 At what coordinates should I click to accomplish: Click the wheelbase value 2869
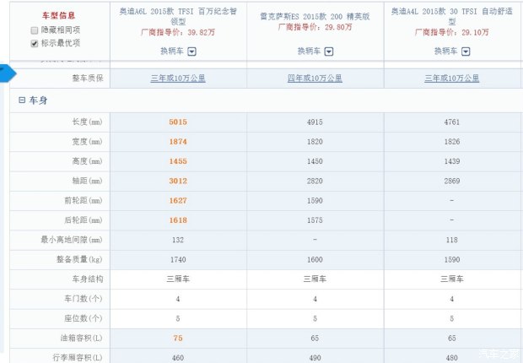click(451, 181)
